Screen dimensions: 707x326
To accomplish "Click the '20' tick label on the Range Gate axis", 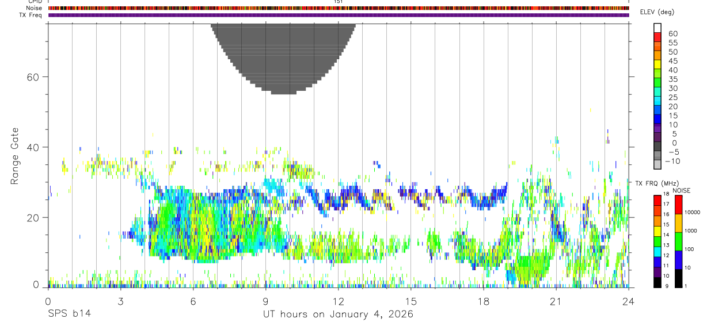I will (34, 217).
